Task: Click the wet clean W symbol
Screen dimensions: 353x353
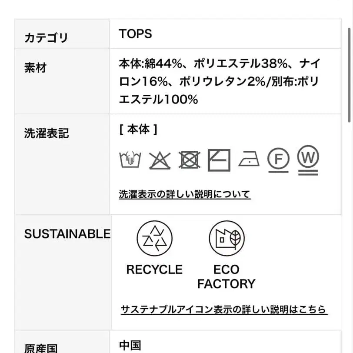Action: 308,159
